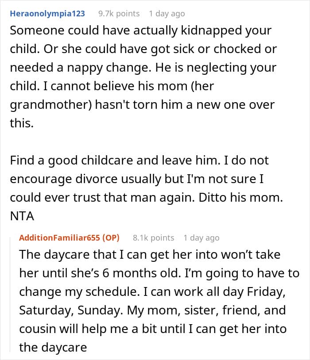
Task: Collapse OP's reply using the thread line
Action: [x=10, y=295]
